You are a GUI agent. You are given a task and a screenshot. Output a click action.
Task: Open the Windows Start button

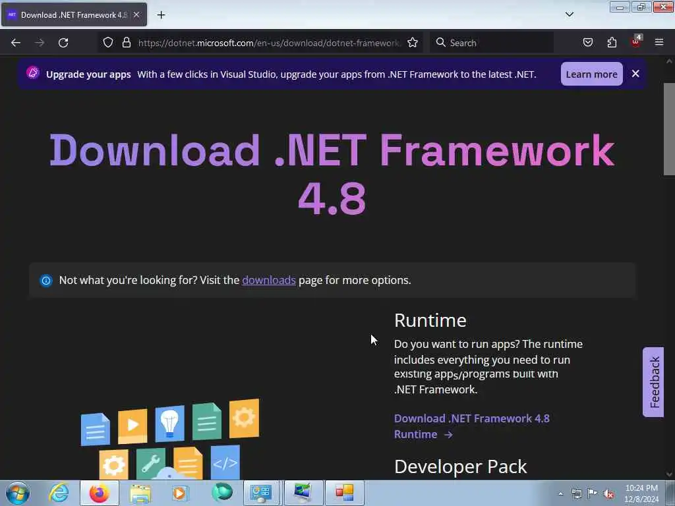(x=18, y=493)
